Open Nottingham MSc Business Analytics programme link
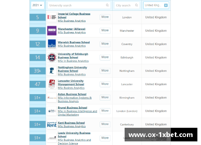 click(72, 75)
